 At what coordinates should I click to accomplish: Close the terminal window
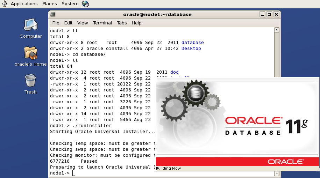[x=276, y=14]
